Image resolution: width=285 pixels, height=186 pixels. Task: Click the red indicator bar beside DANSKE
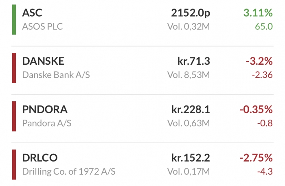click(x=14, y=68)
